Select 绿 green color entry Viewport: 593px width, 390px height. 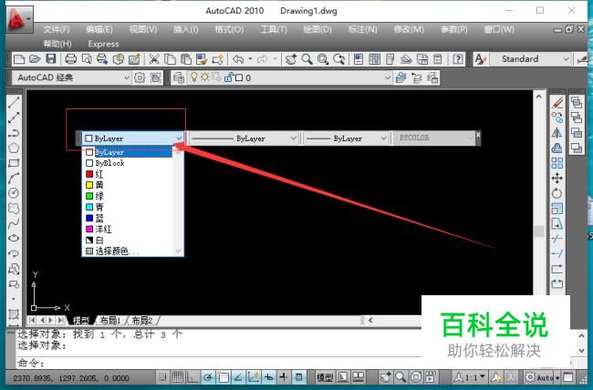(128, 196)
